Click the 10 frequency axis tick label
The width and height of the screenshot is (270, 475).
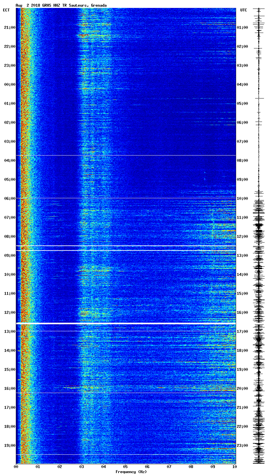coord(235,467)
